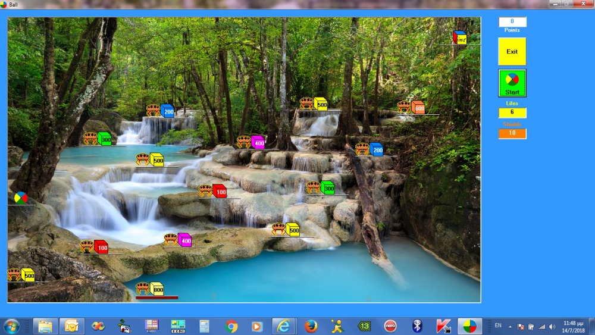Hit the lowest magenta 400 cube
Screen dimensions: 595x335
pyautogui.click(x=184, y=240)
